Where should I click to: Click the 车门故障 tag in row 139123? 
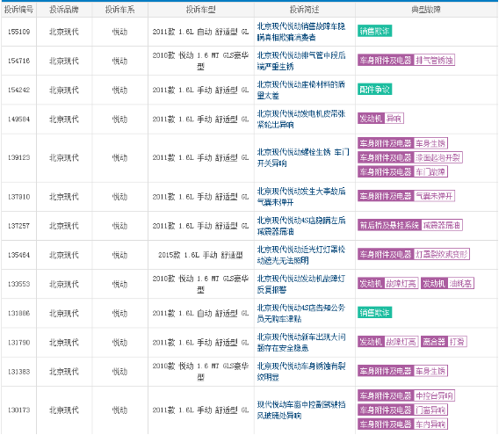coord(402,172)
